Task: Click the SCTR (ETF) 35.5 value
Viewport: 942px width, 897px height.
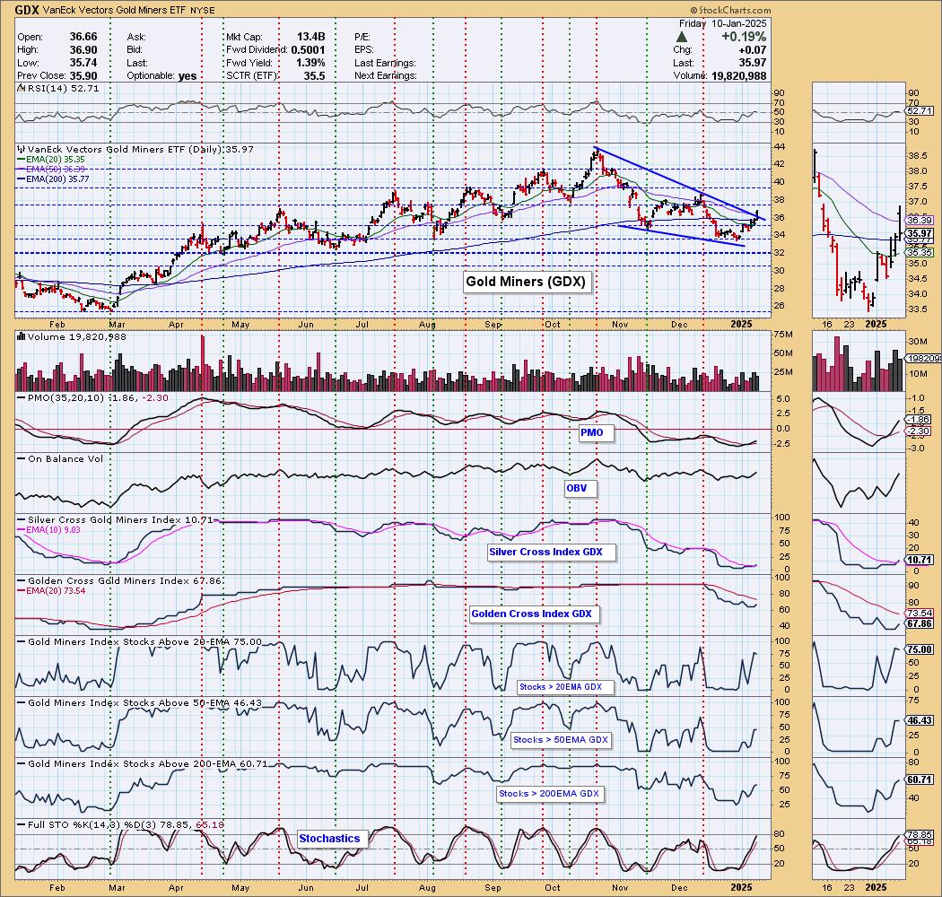Action: pyautogui.click(x=314, y=75)
